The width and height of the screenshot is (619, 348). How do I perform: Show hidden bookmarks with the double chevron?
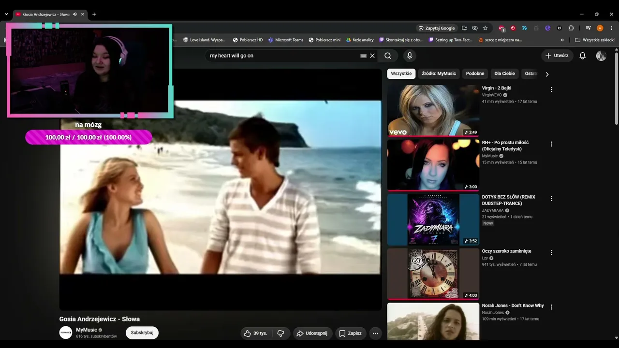[562, 40]
